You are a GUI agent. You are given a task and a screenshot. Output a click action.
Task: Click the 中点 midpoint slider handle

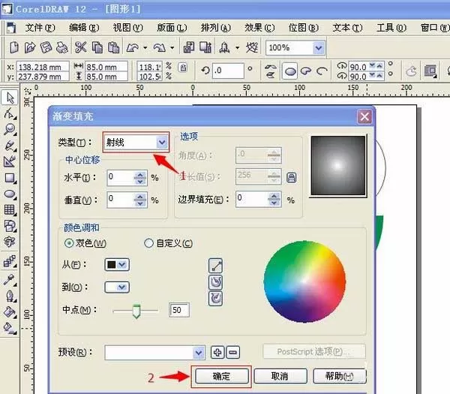click(136, 311)
